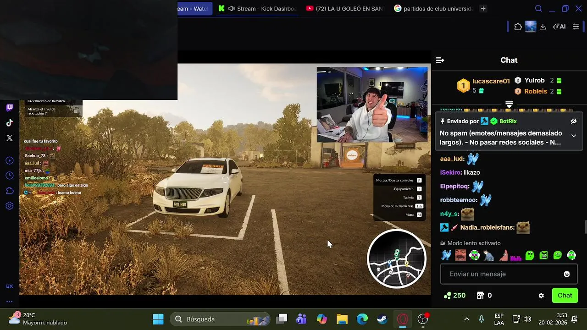
Task: Open the snapshot picture icon in toolbar
Action: click(x=531, y=27)
